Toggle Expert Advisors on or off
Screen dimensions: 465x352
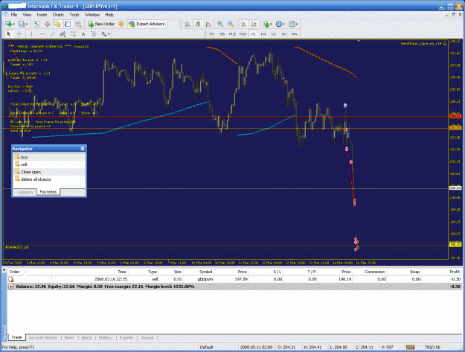[x=147, y=24]
